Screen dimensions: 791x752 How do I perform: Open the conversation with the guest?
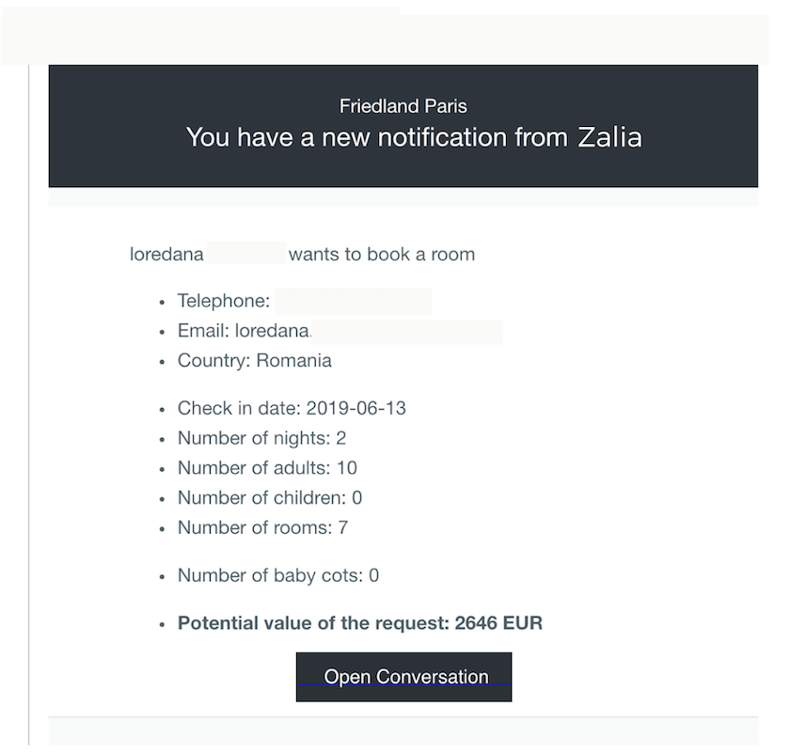click(403, 677)
